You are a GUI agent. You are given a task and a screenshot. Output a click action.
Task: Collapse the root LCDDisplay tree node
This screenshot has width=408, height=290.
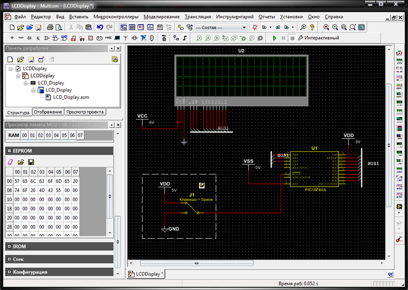point(10,69)
